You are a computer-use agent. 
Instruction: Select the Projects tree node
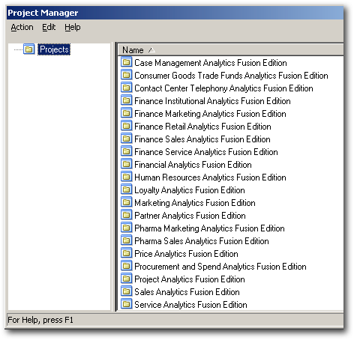[x=54, y=49]
